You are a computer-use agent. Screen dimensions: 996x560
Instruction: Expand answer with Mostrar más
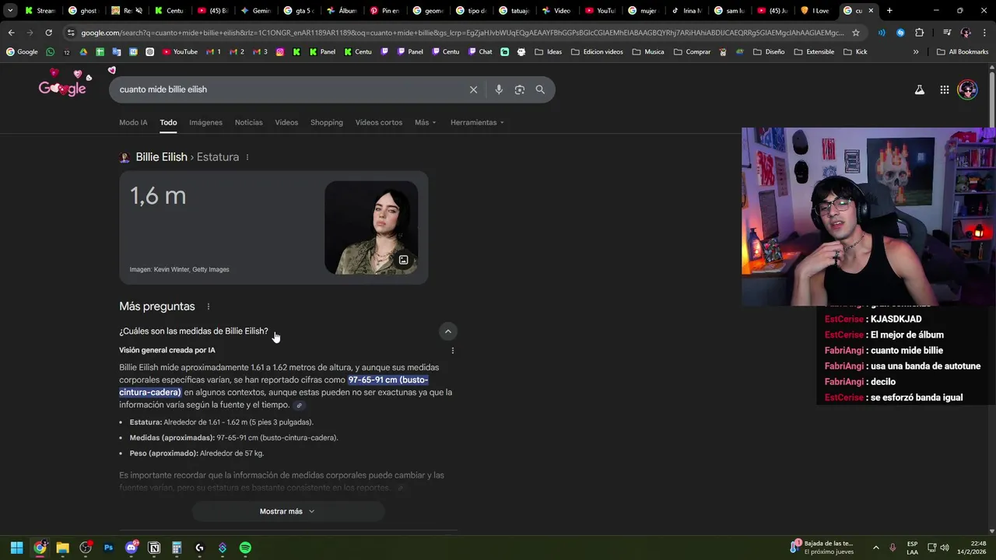[x=288, y=511]
